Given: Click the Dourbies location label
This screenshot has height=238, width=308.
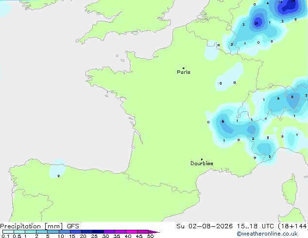Looking at the screenshot, I should pyautogui.click(x=202, y=163).
